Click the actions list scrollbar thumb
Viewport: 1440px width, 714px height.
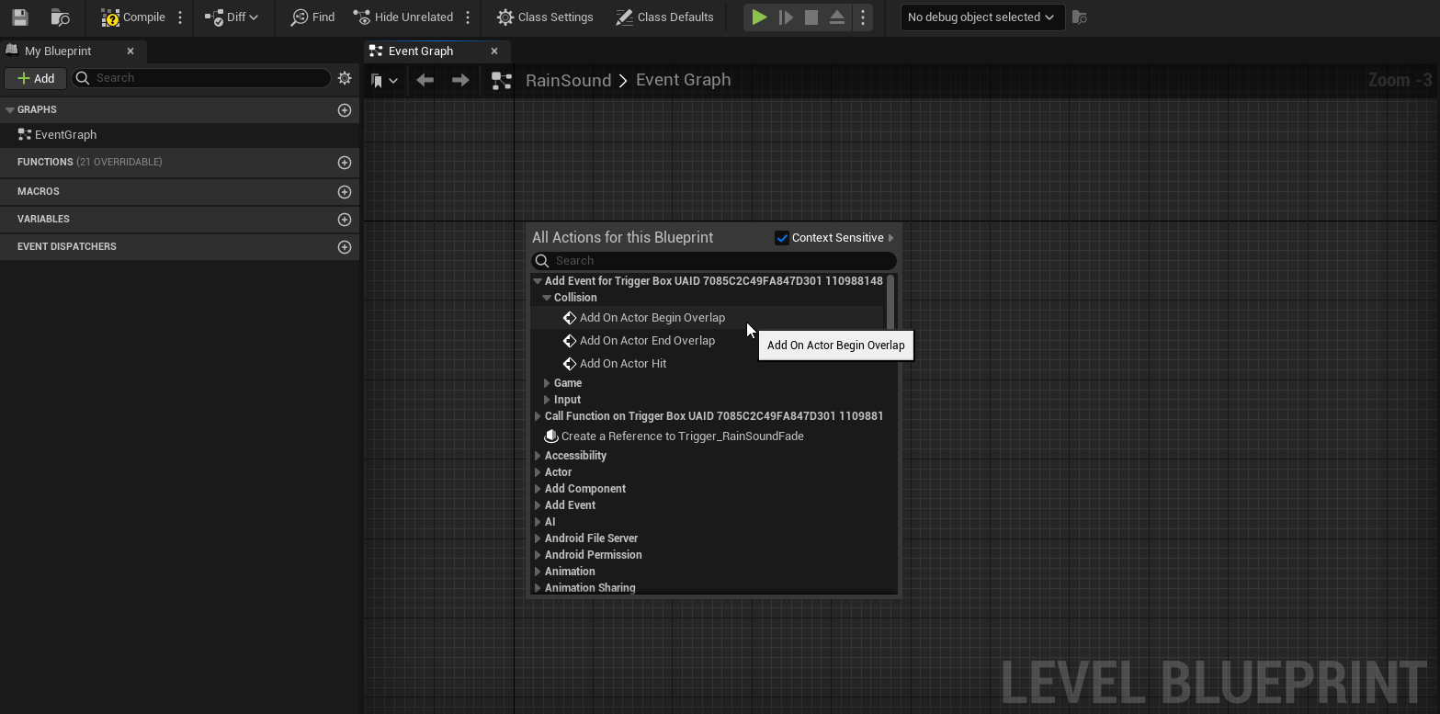click(890, 301)
